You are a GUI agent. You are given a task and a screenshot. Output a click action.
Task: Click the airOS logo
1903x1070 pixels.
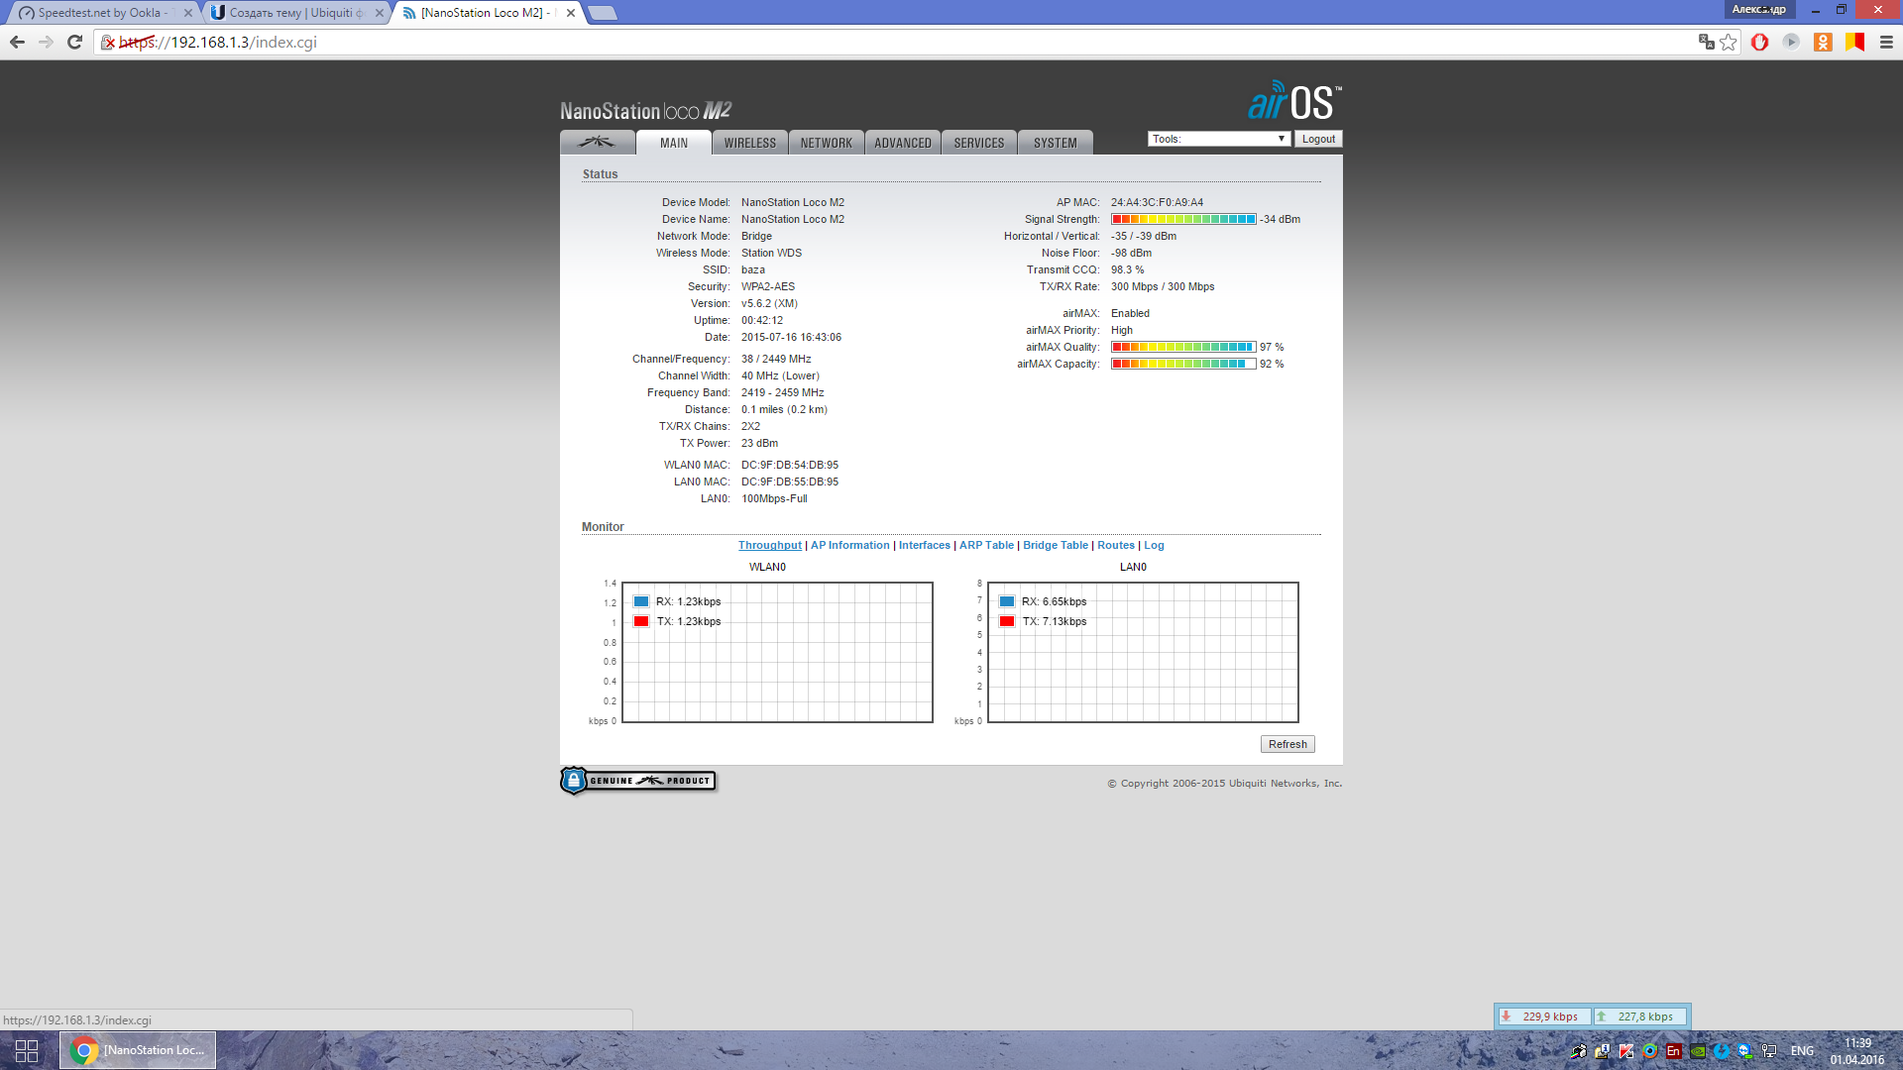click(x=1294, y=101)
